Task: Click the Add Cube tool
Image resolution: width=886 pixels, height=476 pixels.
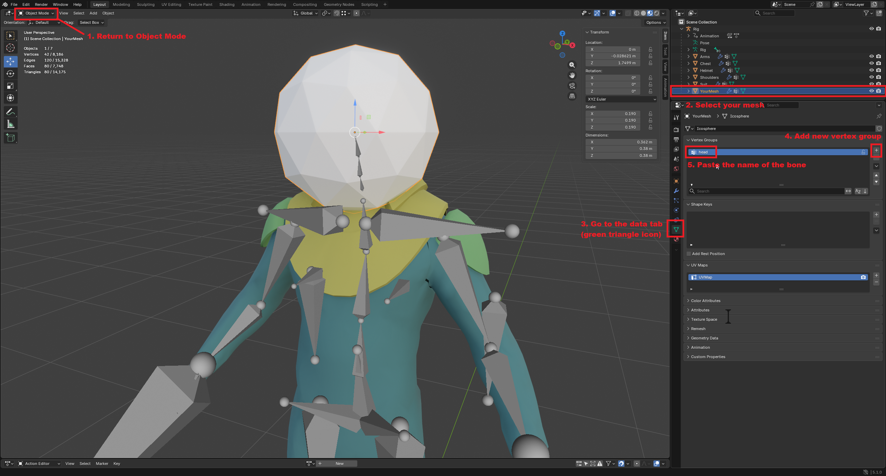Action: point(10,138)
